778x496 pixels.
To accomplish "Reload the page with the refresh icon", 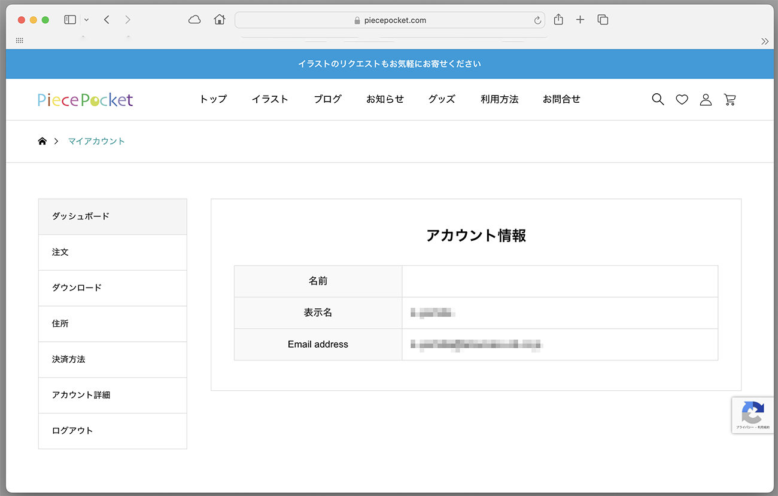I will pos(537,20).
